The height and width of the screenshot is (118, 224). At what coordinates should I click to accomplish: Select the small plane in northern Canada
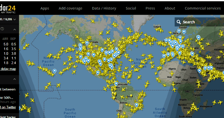click(70, 30)
